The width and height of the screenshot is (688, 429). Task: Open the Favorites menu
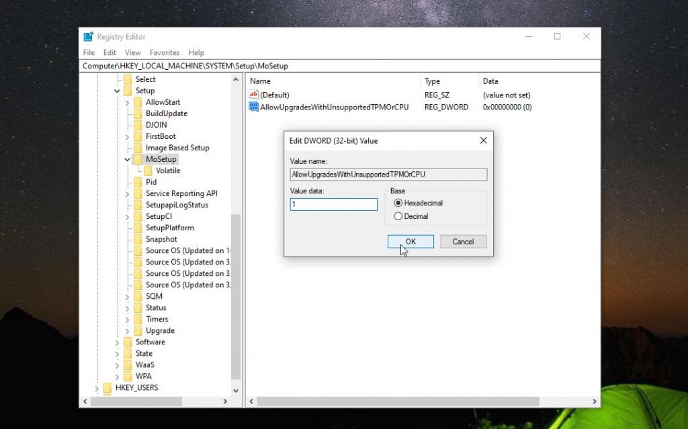165,52
